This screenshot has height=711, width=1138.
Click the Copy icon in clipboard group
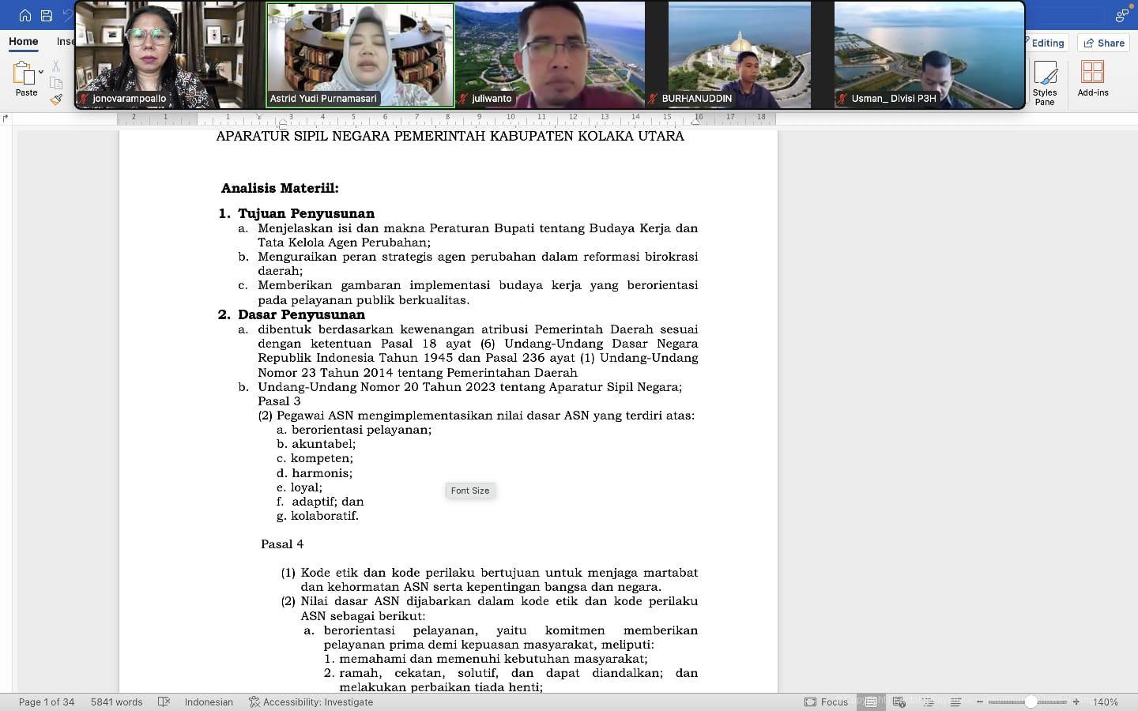tap(56, 83)
